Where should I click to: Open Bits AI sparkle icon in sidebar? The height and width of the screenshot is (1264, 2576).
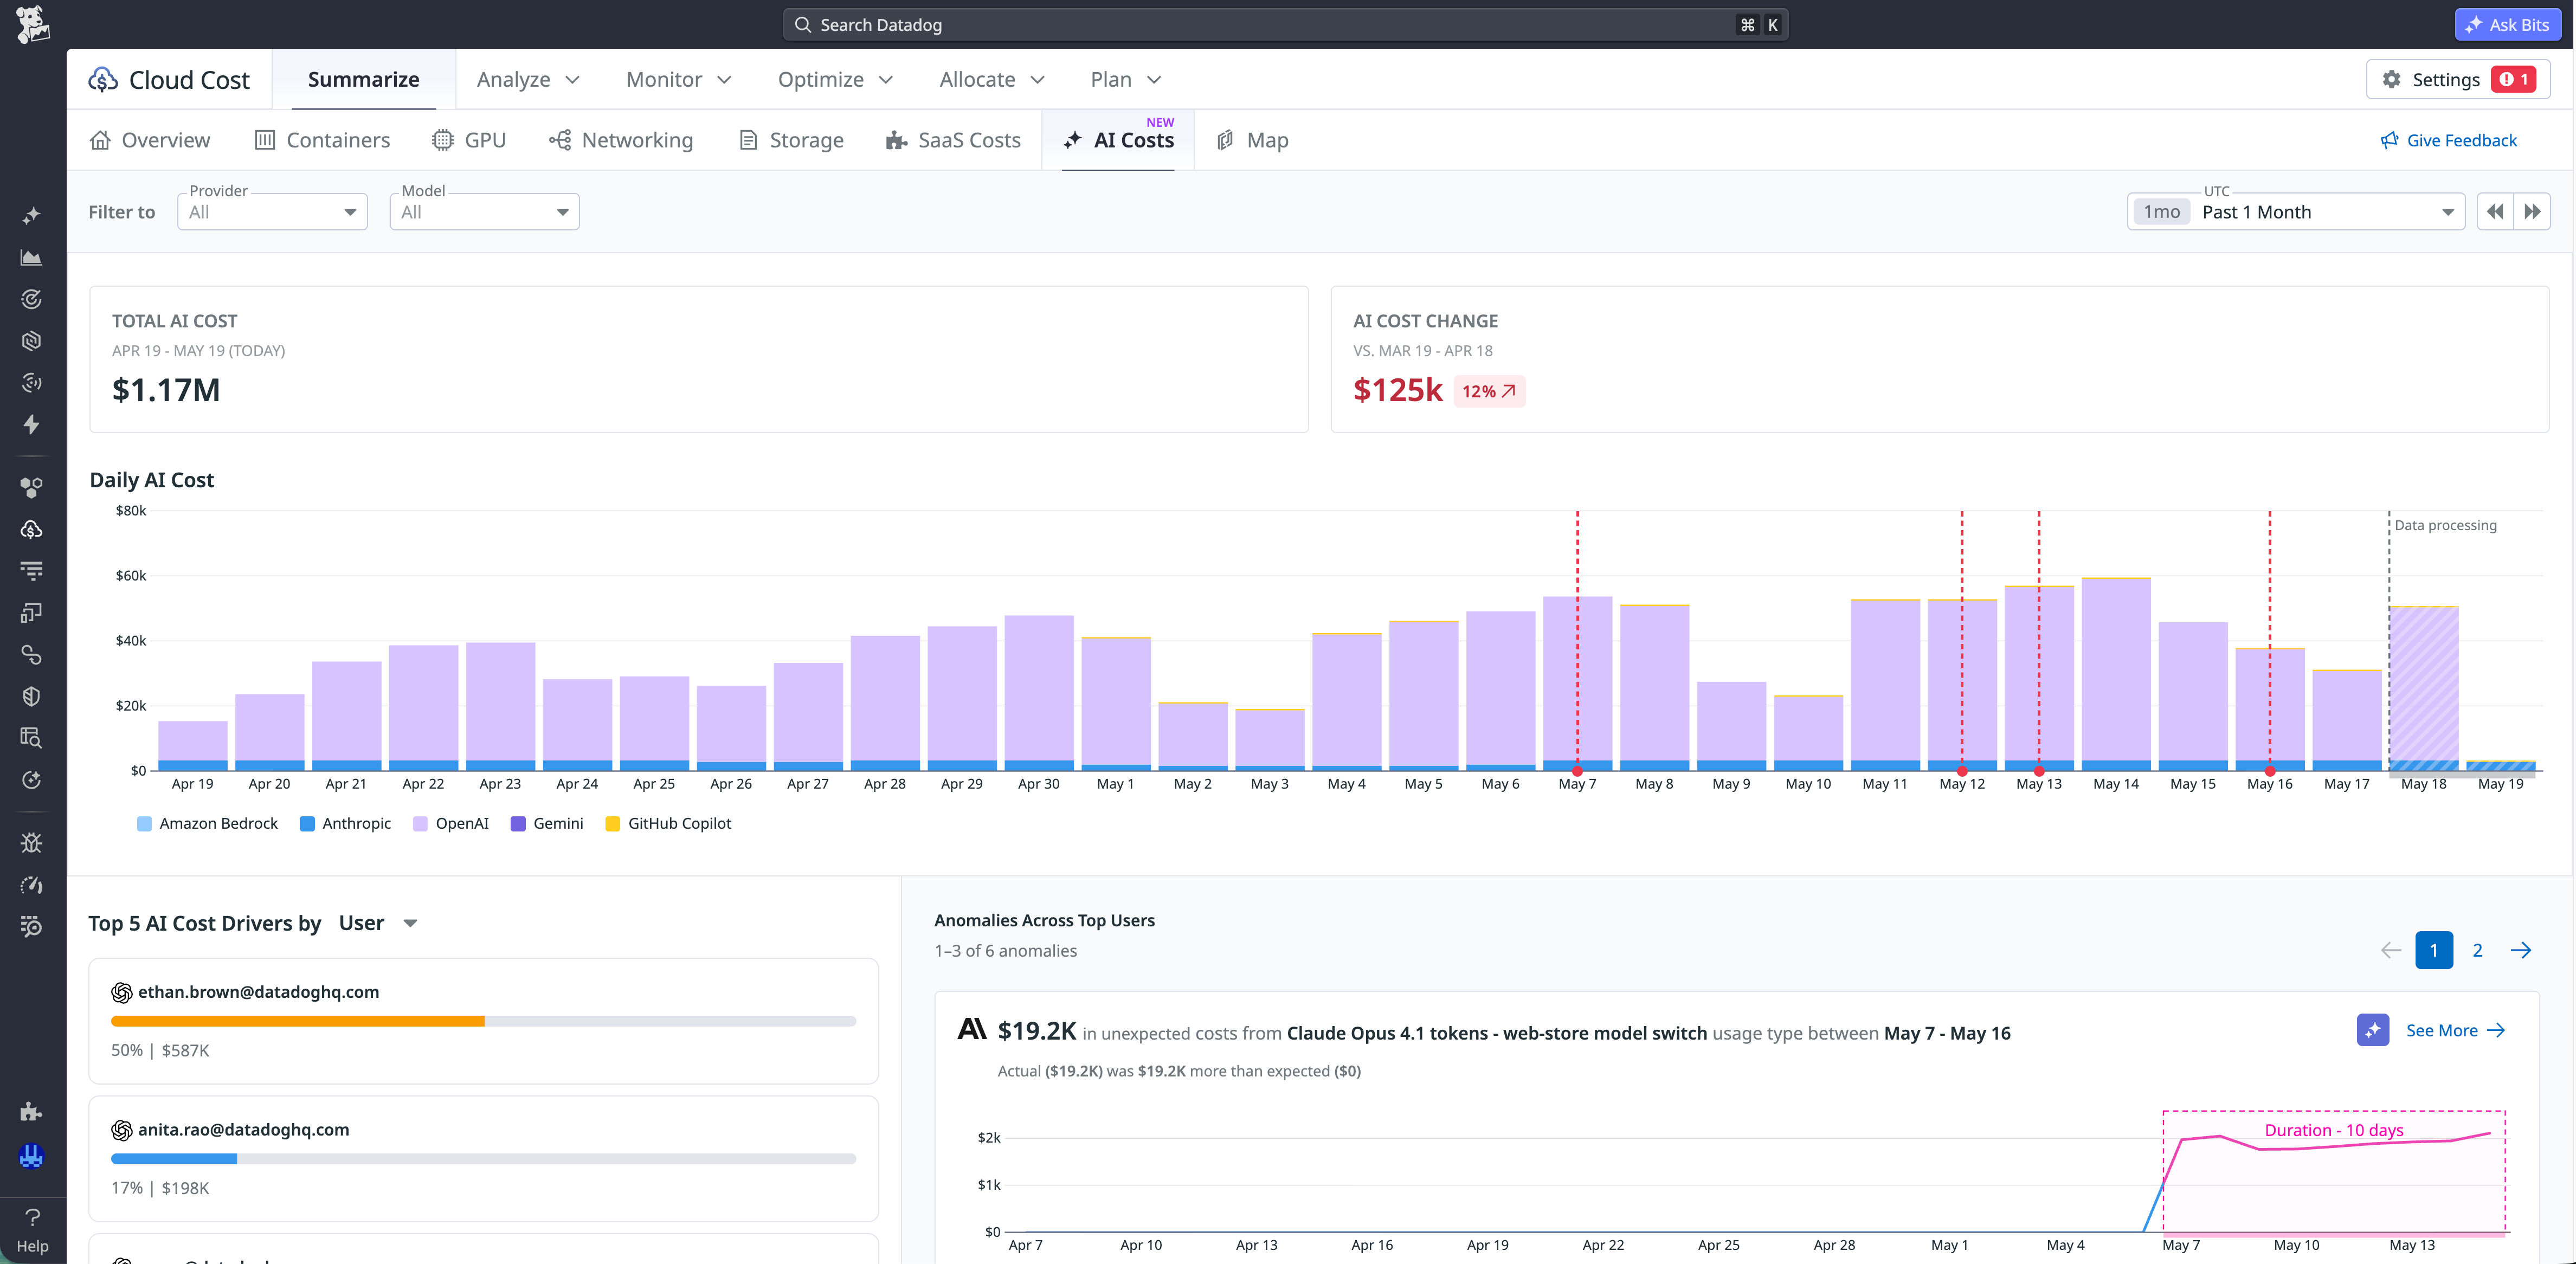(x=32, y=216)
